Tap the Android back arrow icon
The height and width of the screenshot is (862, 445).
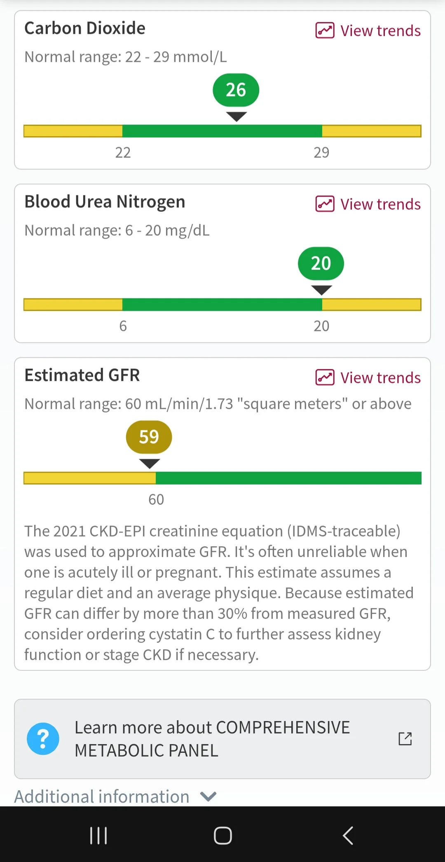tap(348, 836)
